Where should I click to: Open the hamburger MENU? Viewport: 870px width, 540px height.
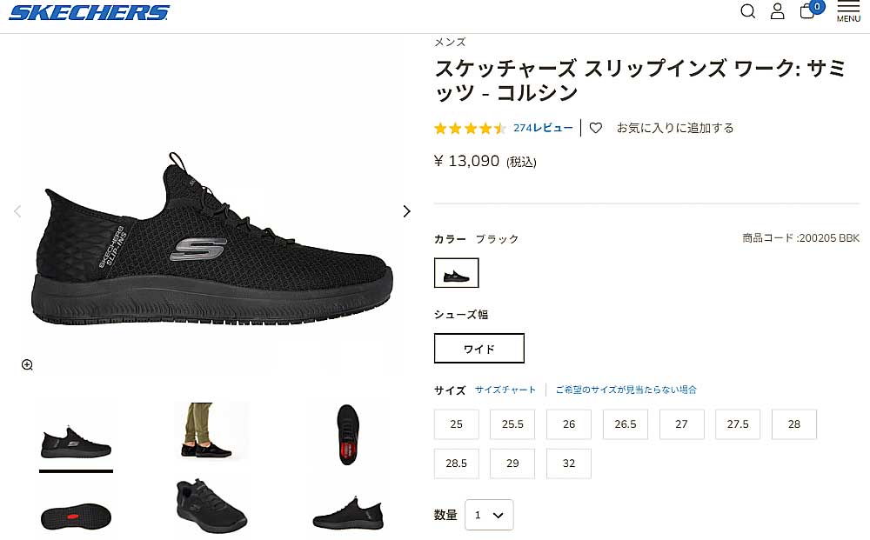(x=848, y=11)
